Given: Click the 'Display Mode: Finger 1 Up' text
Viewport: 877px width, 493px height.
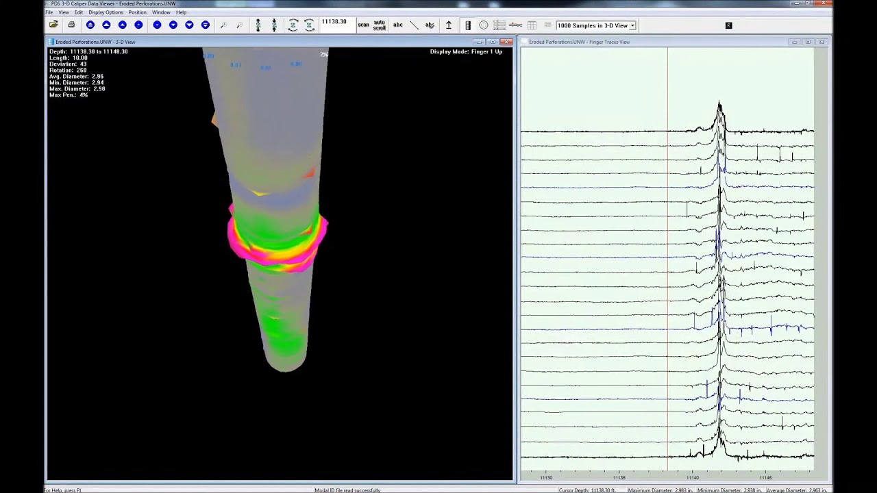Looking at the screenshot, I should pyautogui.click(x=466, y=52).
